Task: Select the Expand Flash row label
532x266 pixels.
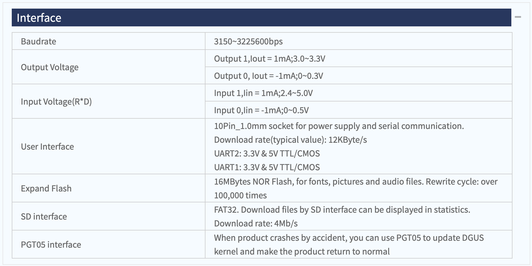Action: pos(46,188)
